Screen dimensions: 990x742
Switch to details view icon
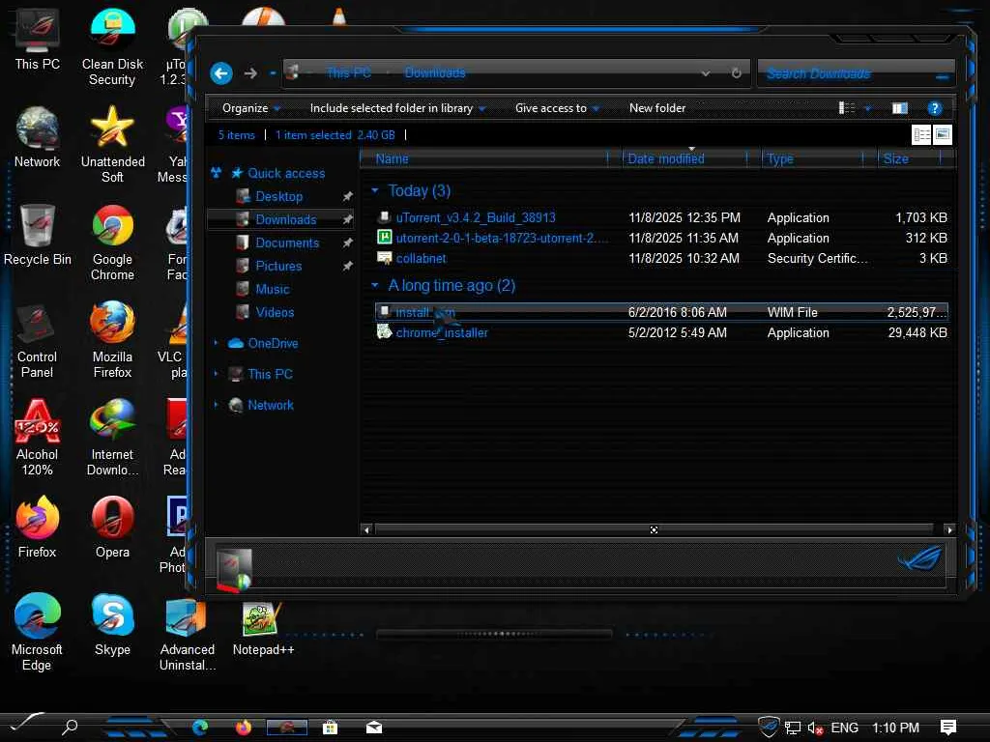(921, 134)
